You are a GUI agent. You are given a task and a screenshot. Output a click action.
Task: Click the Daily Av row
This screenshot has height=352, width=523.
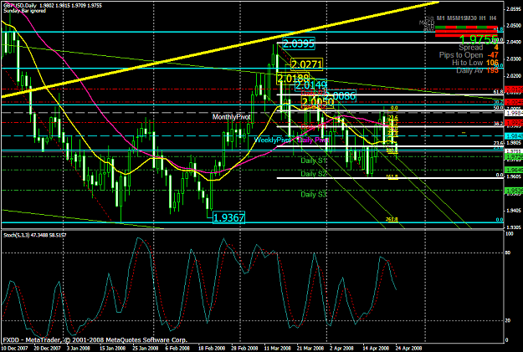477,70
